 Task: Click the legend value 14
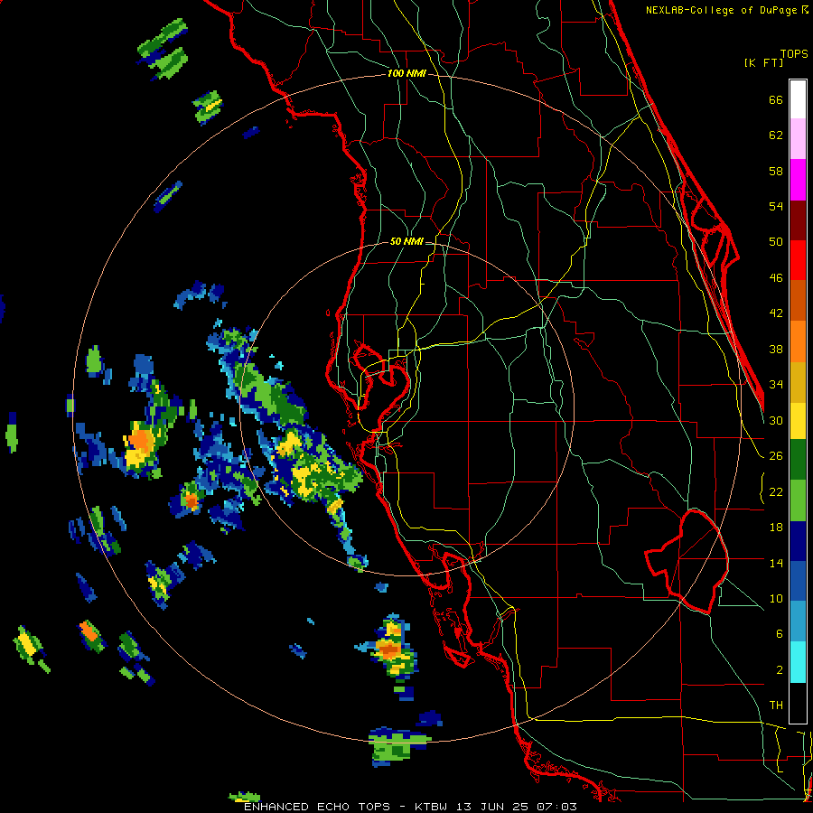776,563
